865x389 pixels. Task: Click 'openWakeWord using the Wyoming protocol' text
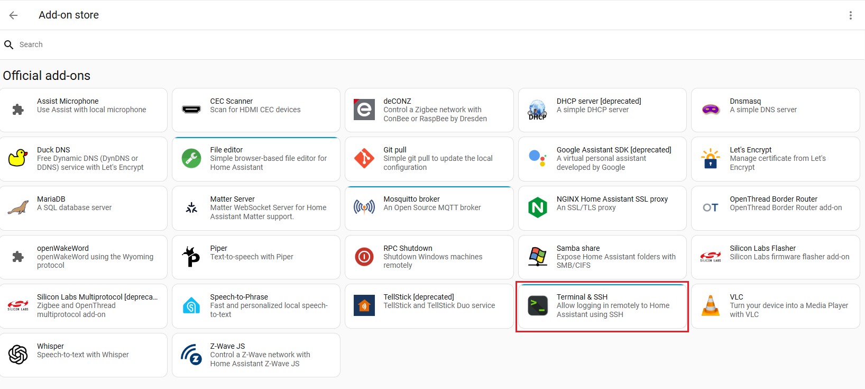95,261
